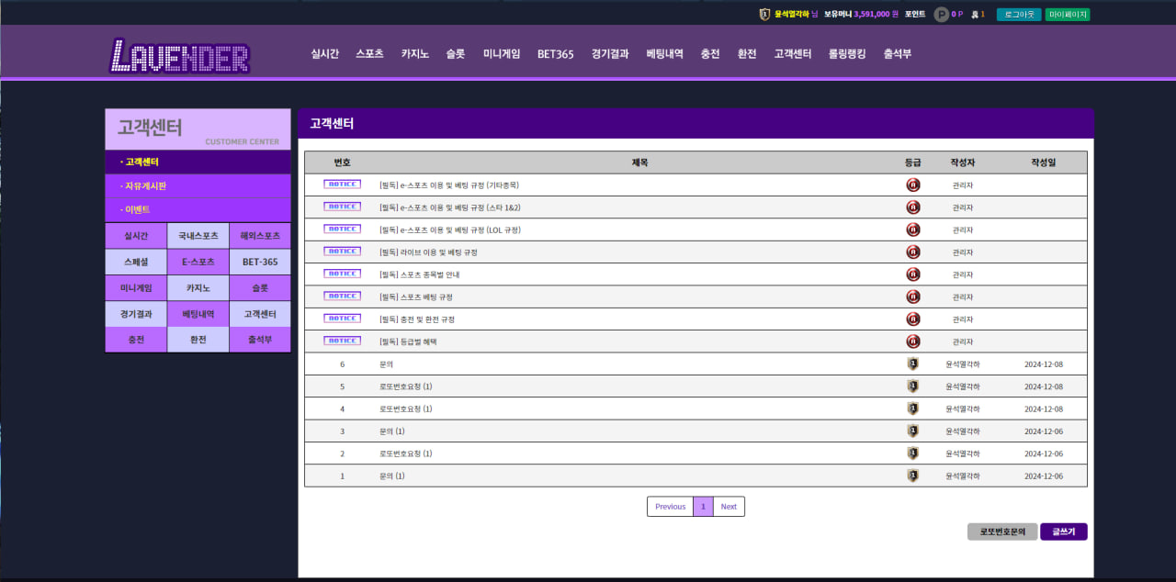Click red admin grade icon in 라이브 이용 row
Screen dimensions: 1176x582
pos(912,252)
